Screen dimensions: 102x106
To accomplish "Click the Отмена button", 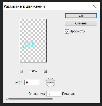I will tap(81, 23).
